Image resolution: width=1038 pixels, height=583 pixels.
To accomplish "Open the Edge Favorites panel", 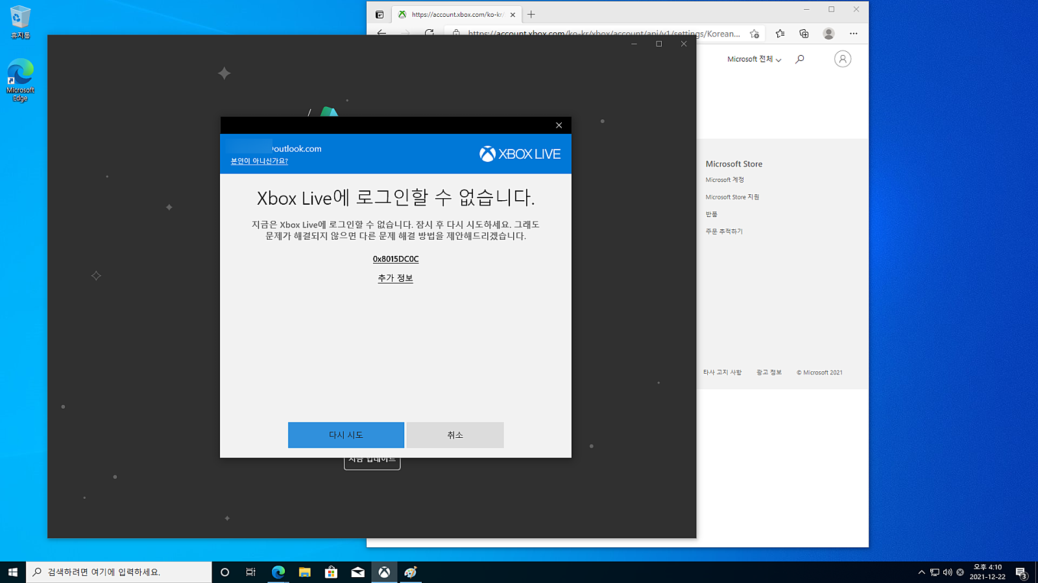I will [x=780, y=34].
